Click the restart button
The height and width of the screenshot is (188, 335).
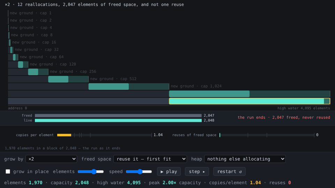pyautogui.click(x=229, y=172)
